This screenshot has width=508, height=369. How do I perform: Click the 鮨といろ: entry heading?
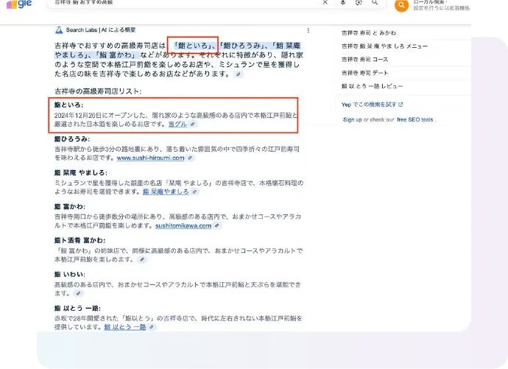(x=68, y=105)
